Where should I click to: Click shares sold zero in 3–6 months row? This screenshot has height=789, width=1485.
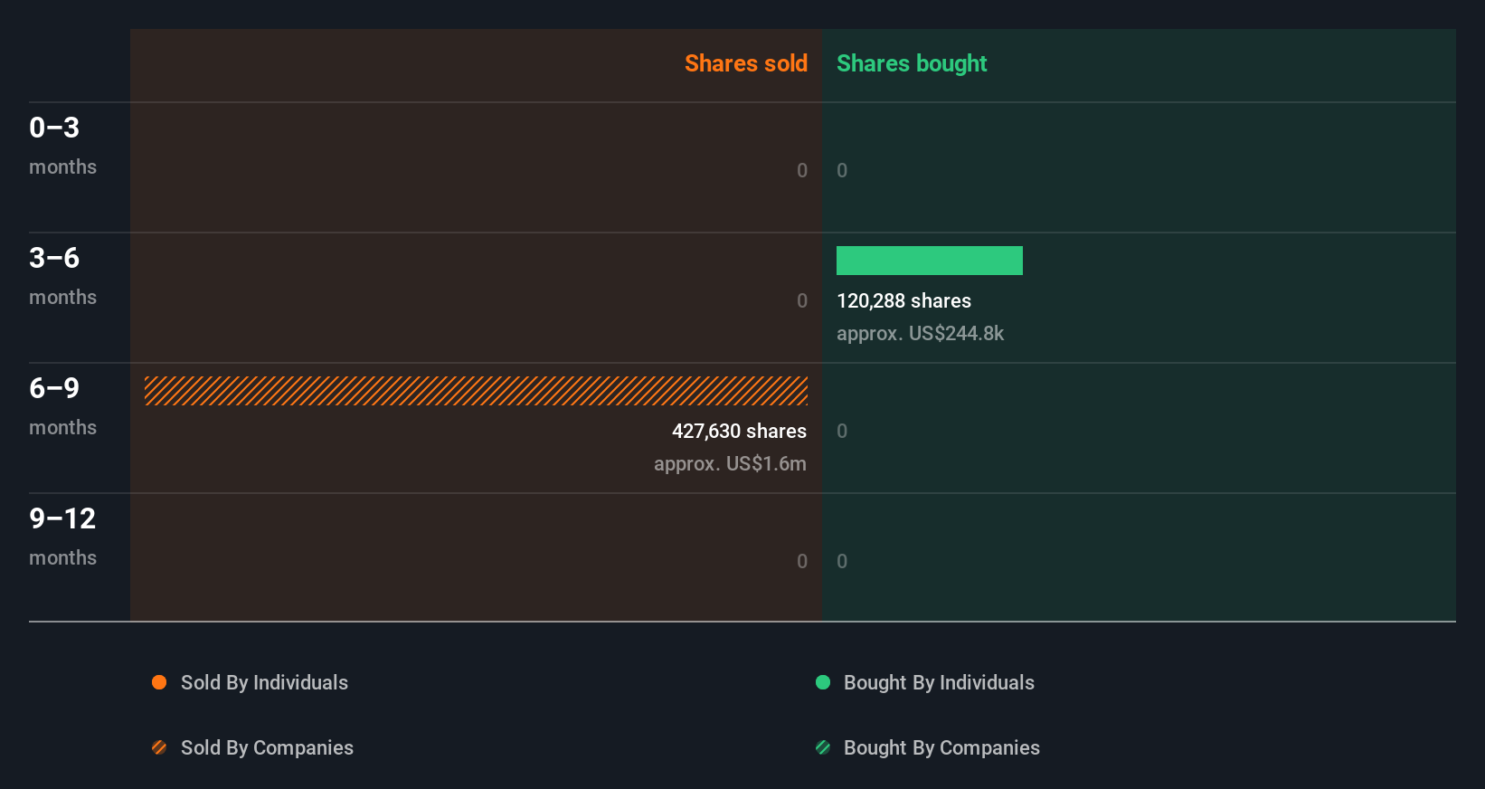coord(802,300)
